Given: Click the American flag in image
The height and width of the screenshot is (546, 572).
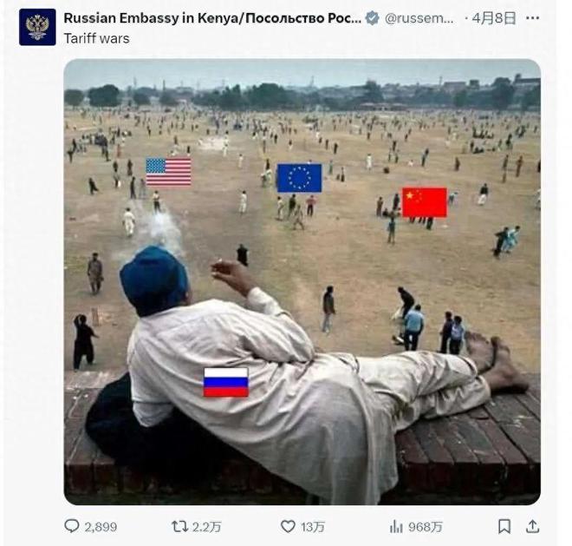Looking at the screenshot, I should (168, 172).
